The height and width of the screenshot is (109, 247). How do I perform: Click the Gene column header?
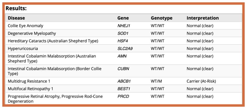click(x=123, y=18)
